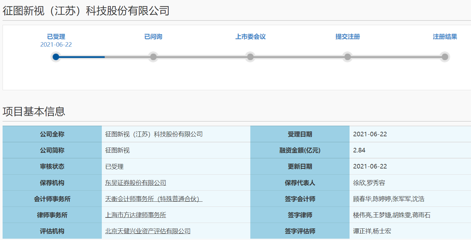Click the 已问询 progress step dot
The image size is (471, 240).
(153, 57)
